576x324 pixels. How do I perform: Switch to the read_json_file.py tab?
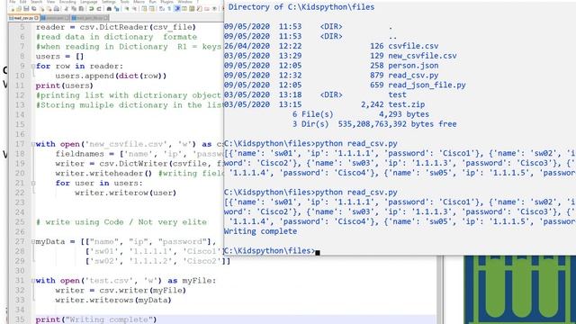click(x=89, y=18)
